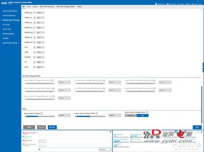This screenshot has width=204, height=152.
Task: Show info for System Agent Voltage Offset
Action: pos(97,114)
